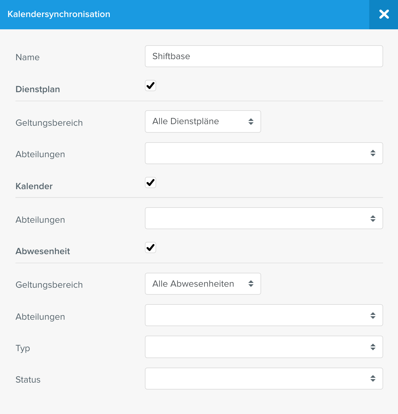398x414 pixels.
Task: Open the Alle Abwesenheiten dropdown
Action: (x=203, y=284)
